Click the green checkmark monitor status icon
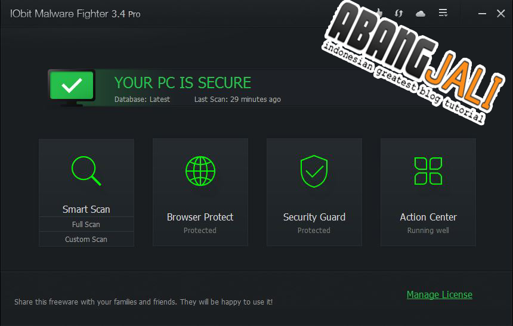Viewport: 513px width, 326px height. click(x=72, y=87)
